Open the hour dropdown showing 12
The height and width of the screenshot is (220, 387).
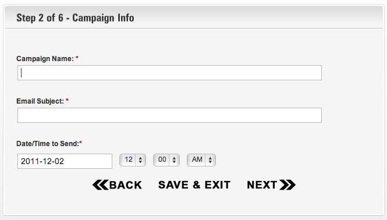click(x=133, y=160)
